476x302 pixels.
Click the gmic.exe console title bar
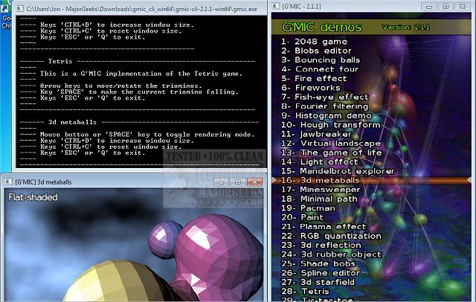140,9
